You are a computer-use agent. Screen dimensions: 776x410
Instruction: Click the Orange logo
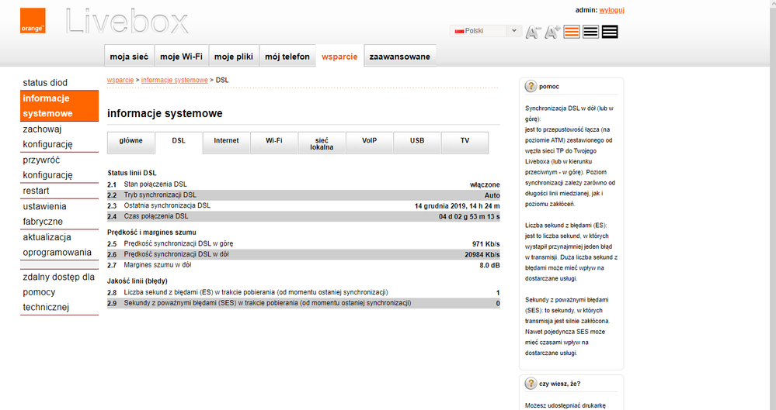(33, 21)
